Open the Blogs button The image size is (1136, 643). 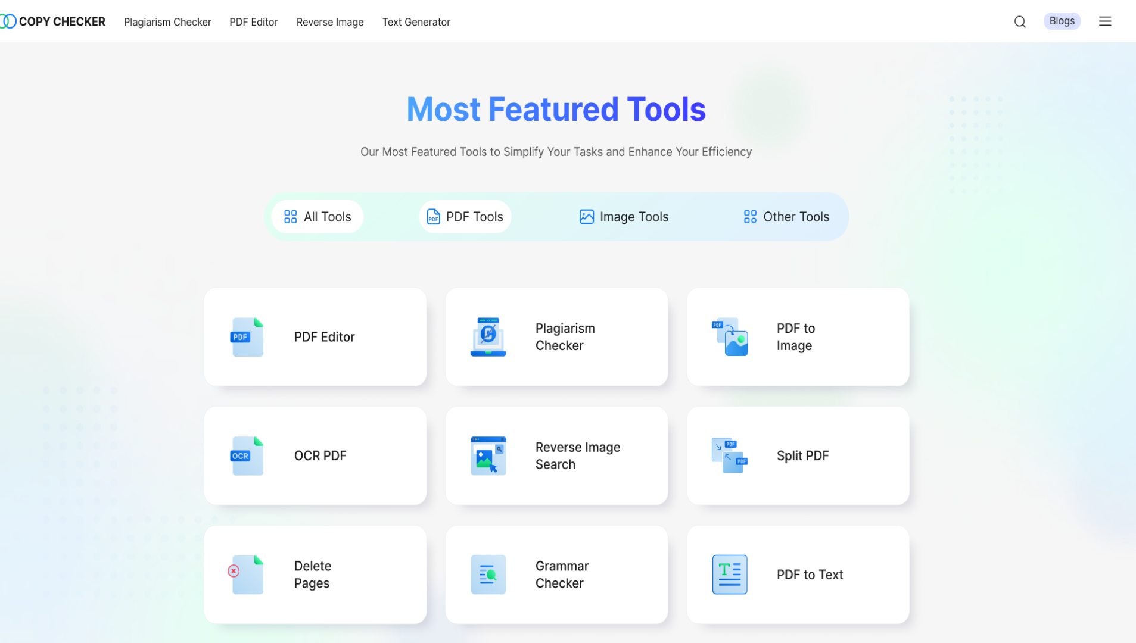(1062, 21)
